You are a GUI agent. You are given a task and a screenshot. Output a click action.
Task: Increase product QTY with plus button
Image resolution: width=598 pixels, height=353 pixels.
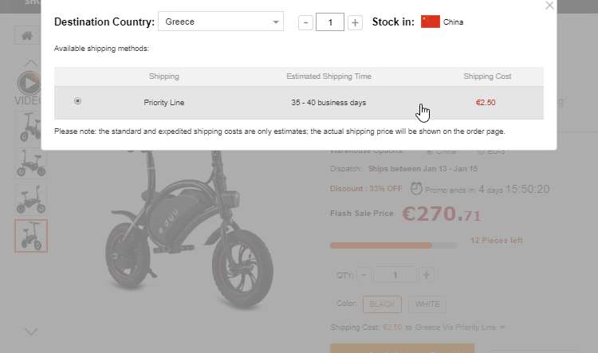pyautogui.click(x=427, y=275)
